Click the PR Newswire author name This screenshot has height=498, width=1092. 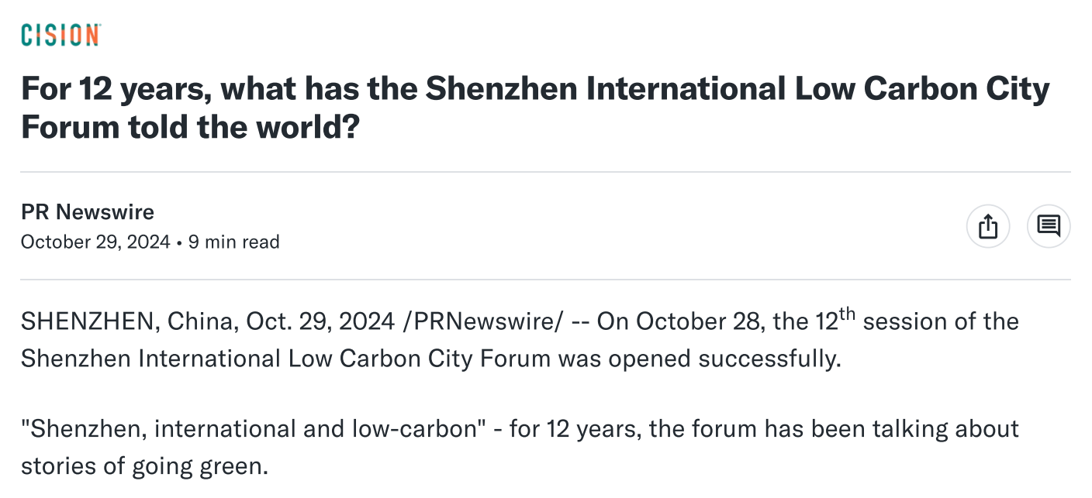coord(88,211)
